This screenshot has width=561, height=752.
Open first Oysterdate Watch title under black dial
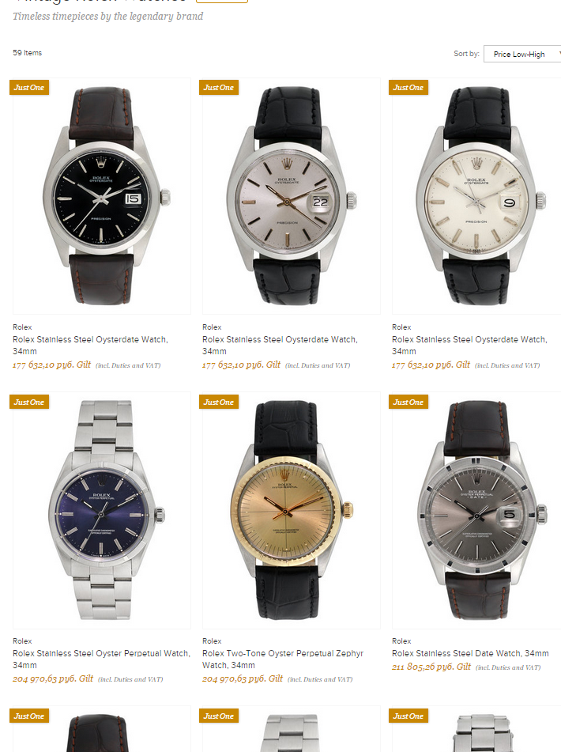[90, 345]
